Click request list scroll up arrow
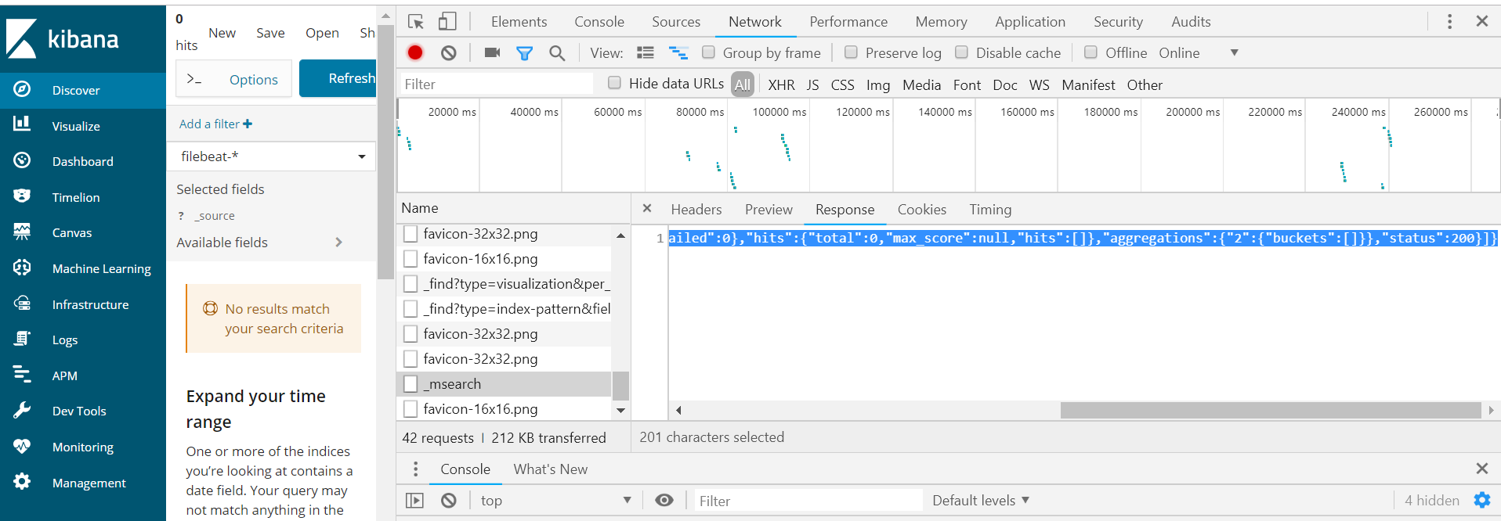This screenshot has height=521, width=1501. (x=621, y=235)
